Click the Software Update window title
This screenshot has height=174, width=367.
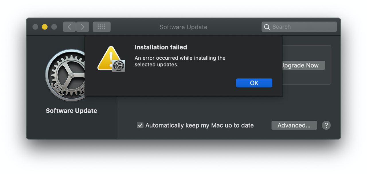(x=183, y=27)
